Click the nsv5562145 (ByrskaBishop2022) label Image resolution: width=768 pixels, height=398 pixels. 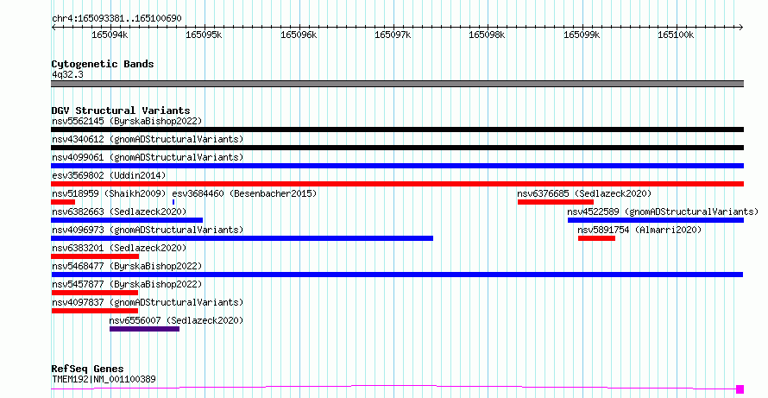point(127,121)
